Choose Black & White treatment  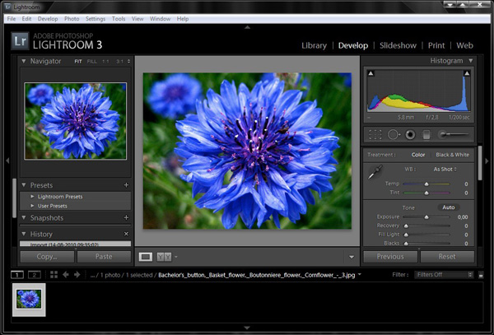click(452, 155)
